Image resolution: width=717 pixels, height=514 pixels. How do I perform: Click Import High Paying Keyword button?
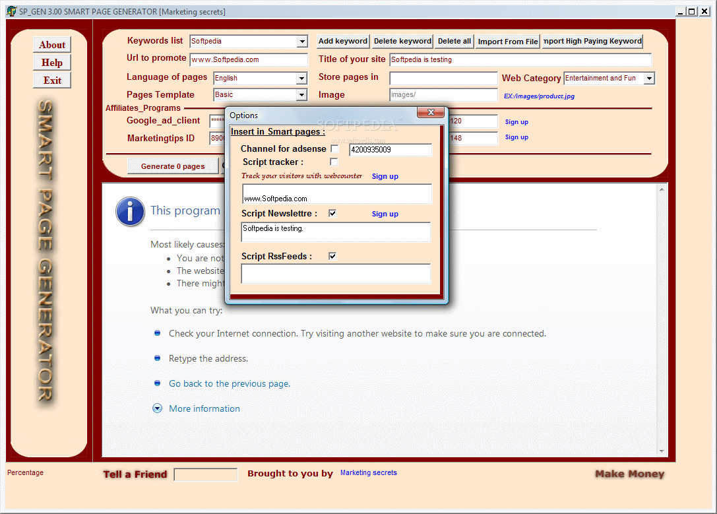point(592,41)
